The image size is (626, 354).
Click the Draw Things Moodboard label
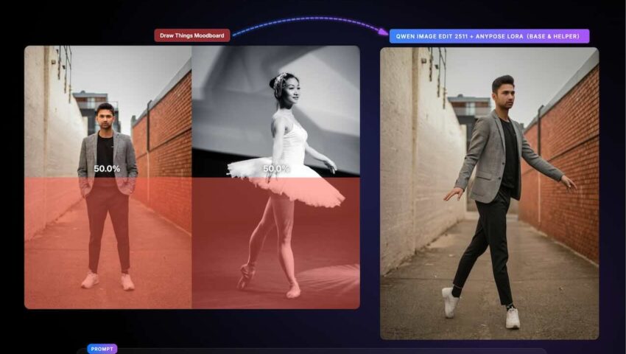click(x=192, y=35)
